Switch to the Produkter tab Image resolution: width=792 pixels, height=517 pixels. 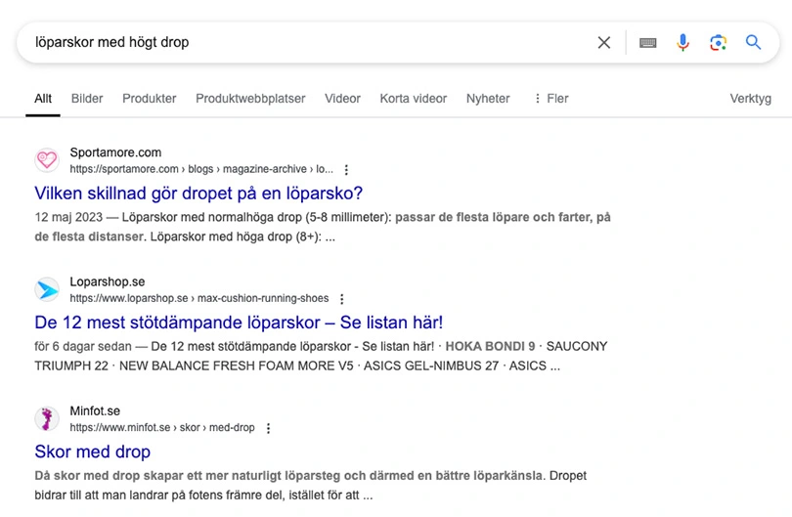[x=149, y=99]
